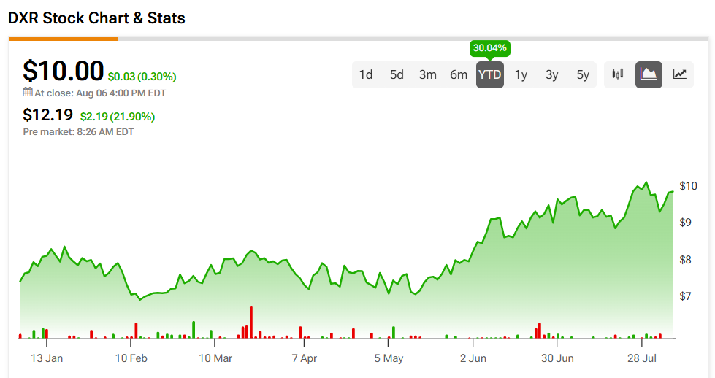This screenshot has width=715, height=378.
Task: Switch to line chart view
Action: 679,74
